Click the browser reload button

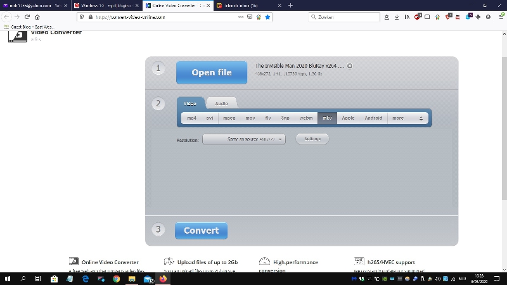click(x=27, y=17)
